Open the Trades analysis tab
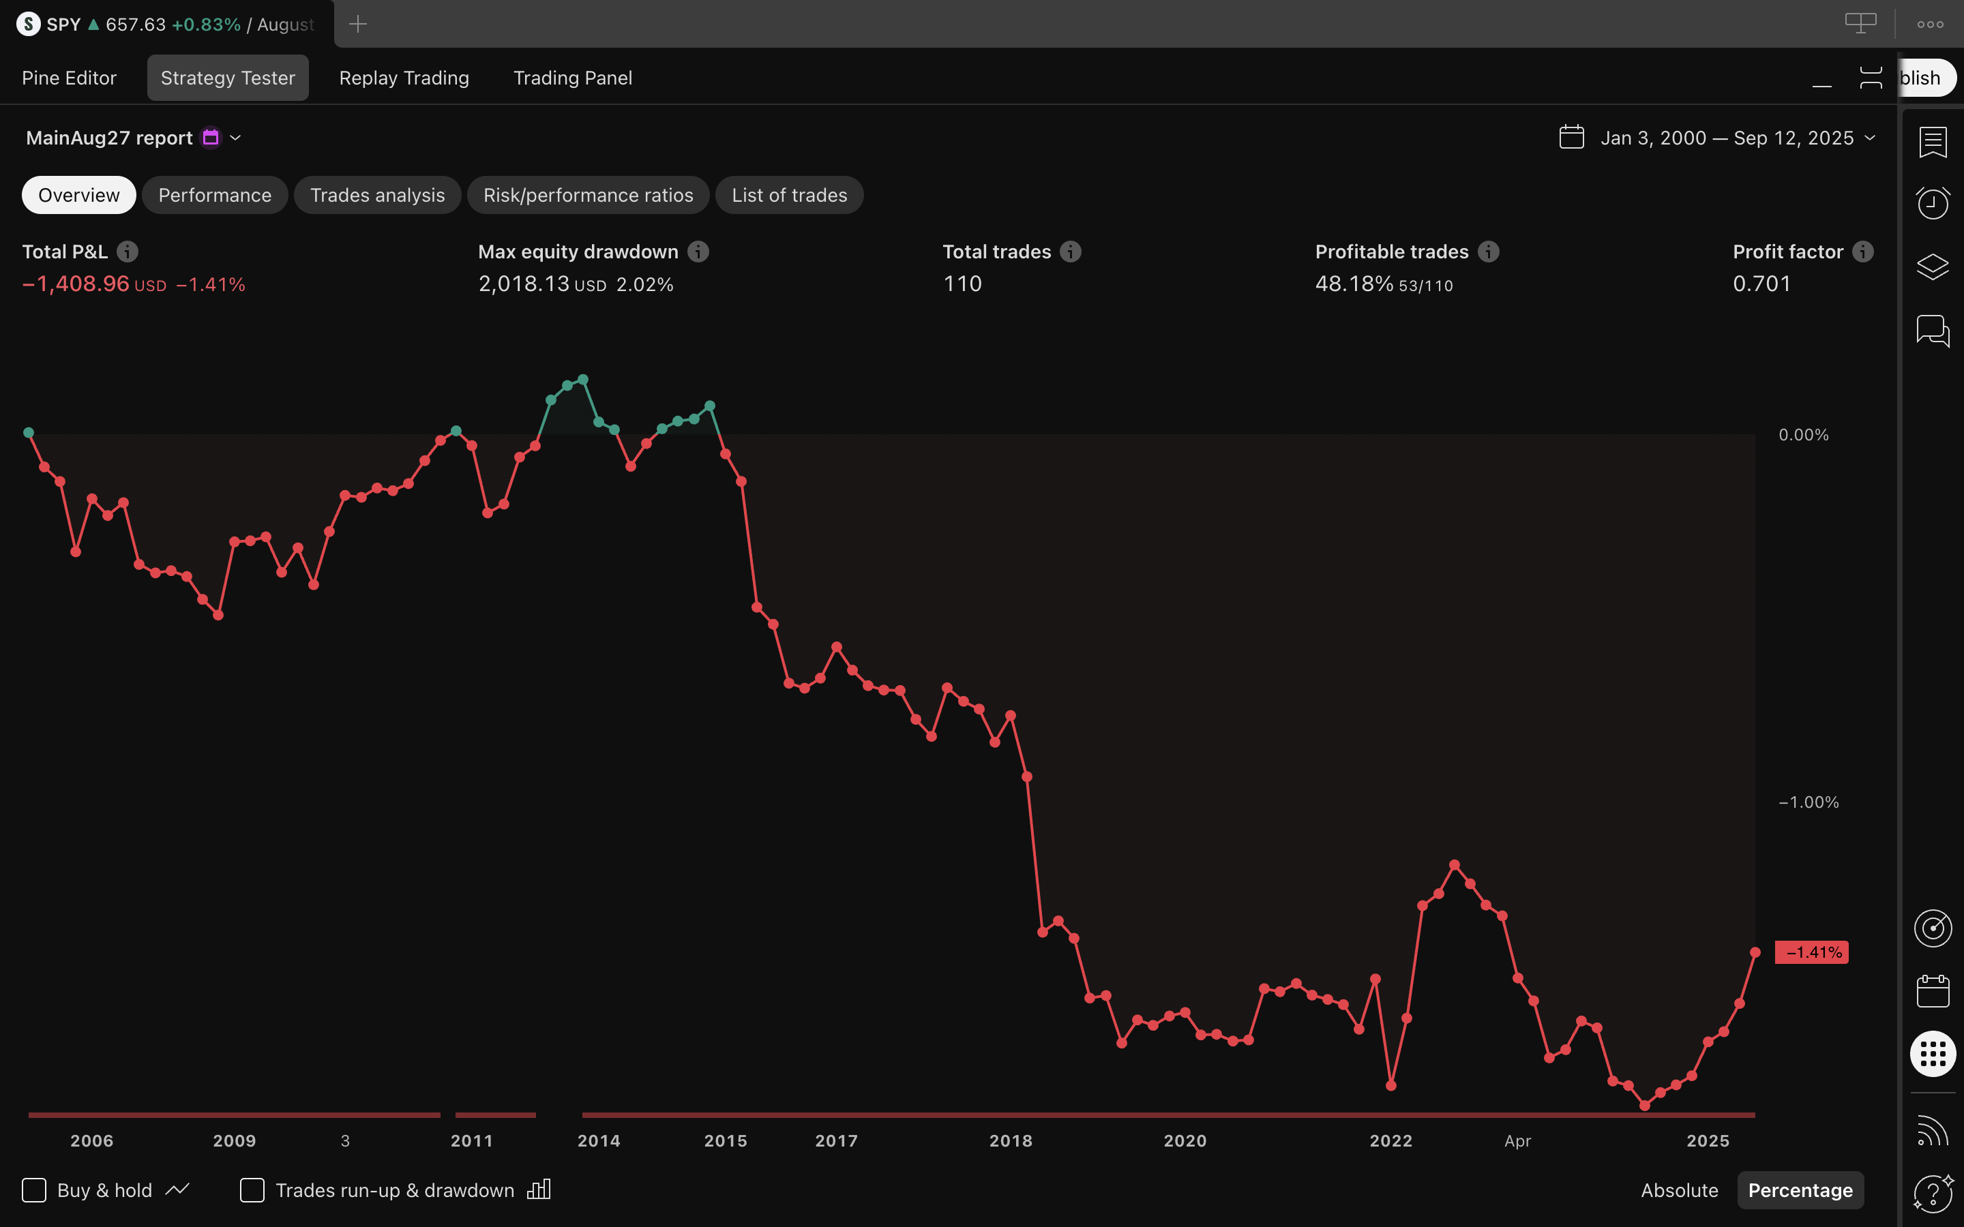The width and height of the screenshot is (1964, 1227). pos(377,195)
